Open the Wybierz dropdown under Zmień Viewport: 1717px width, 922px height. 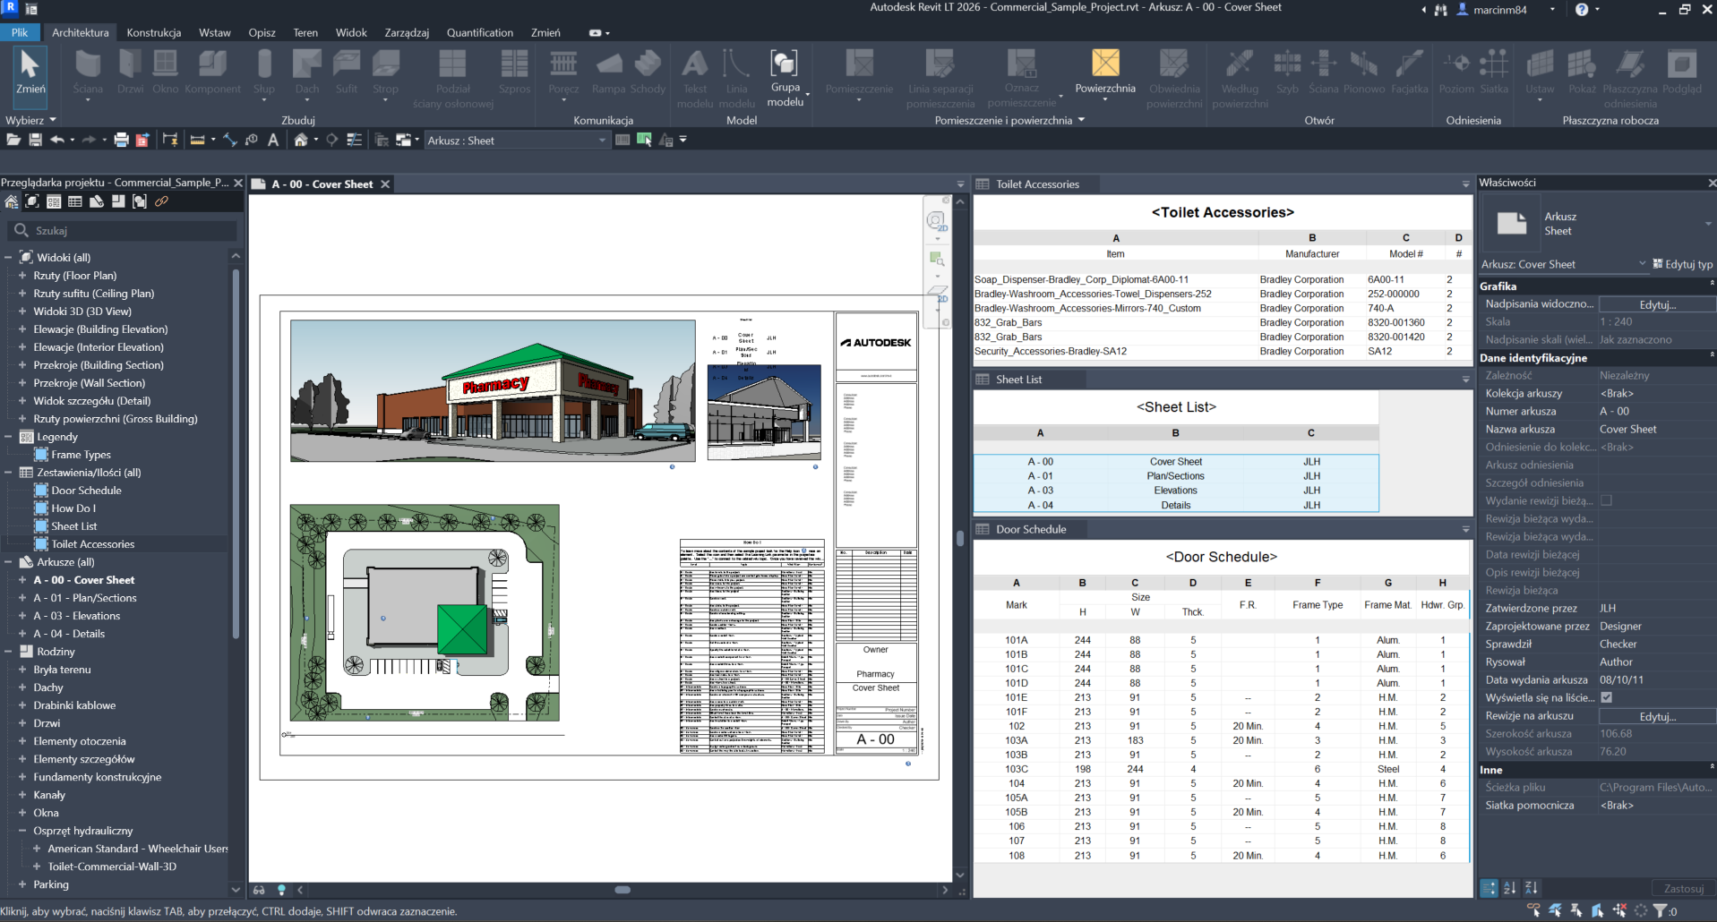click(x=30, y=120)
